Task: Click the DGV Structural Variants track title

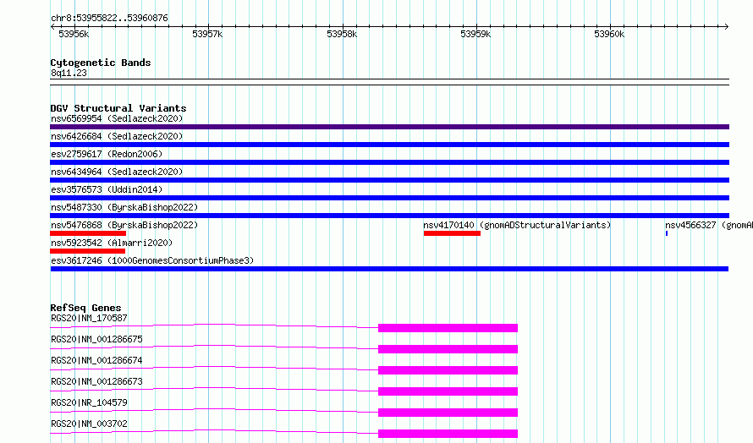Action: [x=118, y=108]
